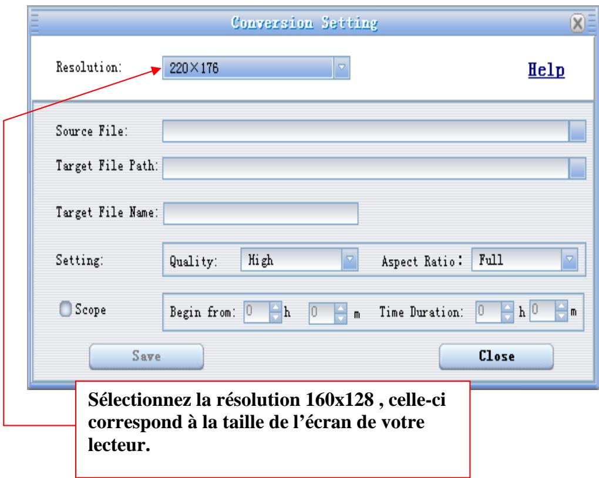This screenshot has height=478, width=599.
Task: Click the Time Duration minutes field
Action: click(543, 311)
